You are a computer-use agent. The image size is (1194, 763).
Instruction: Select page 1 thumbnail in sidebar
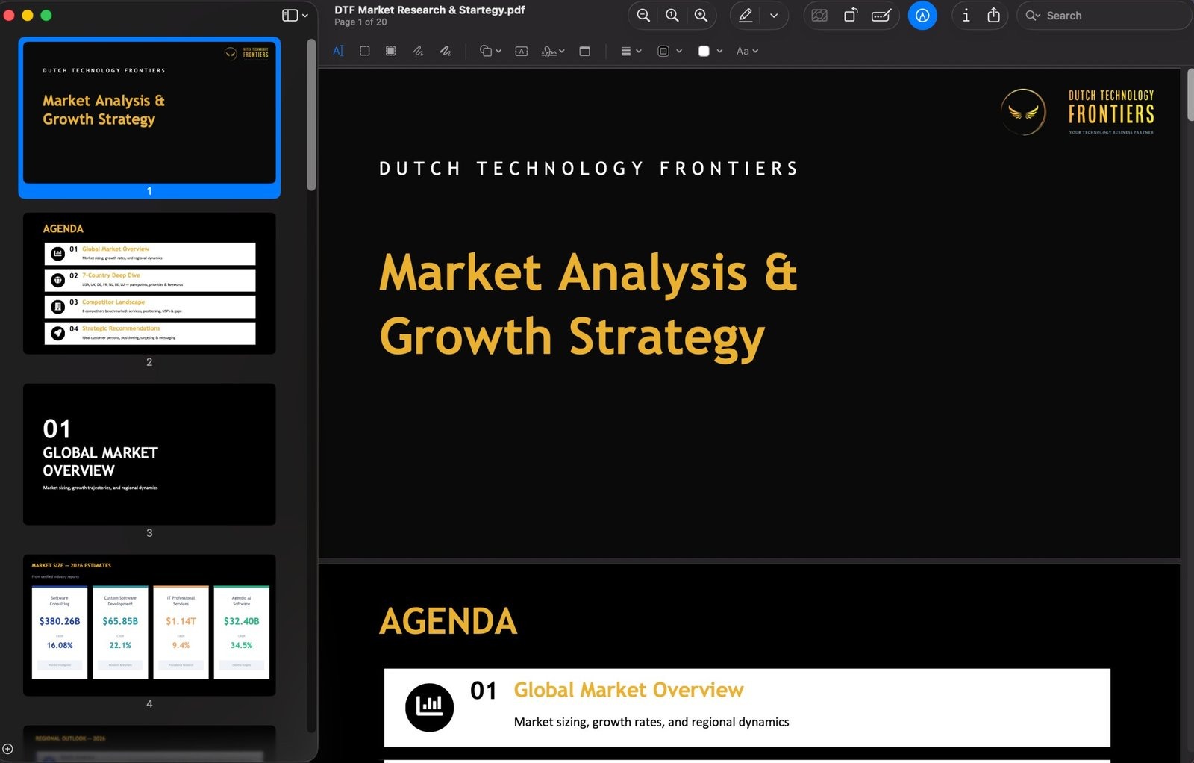[x=149, y=113]
